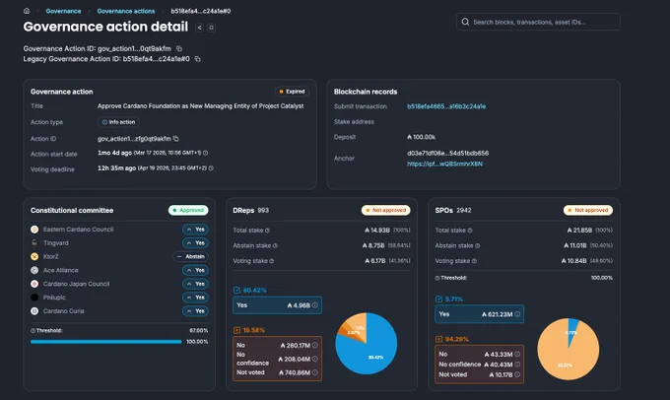This screenshot has height=400, width=670.
Task: Show info for SPOs Voting stake
Action: 474,261
